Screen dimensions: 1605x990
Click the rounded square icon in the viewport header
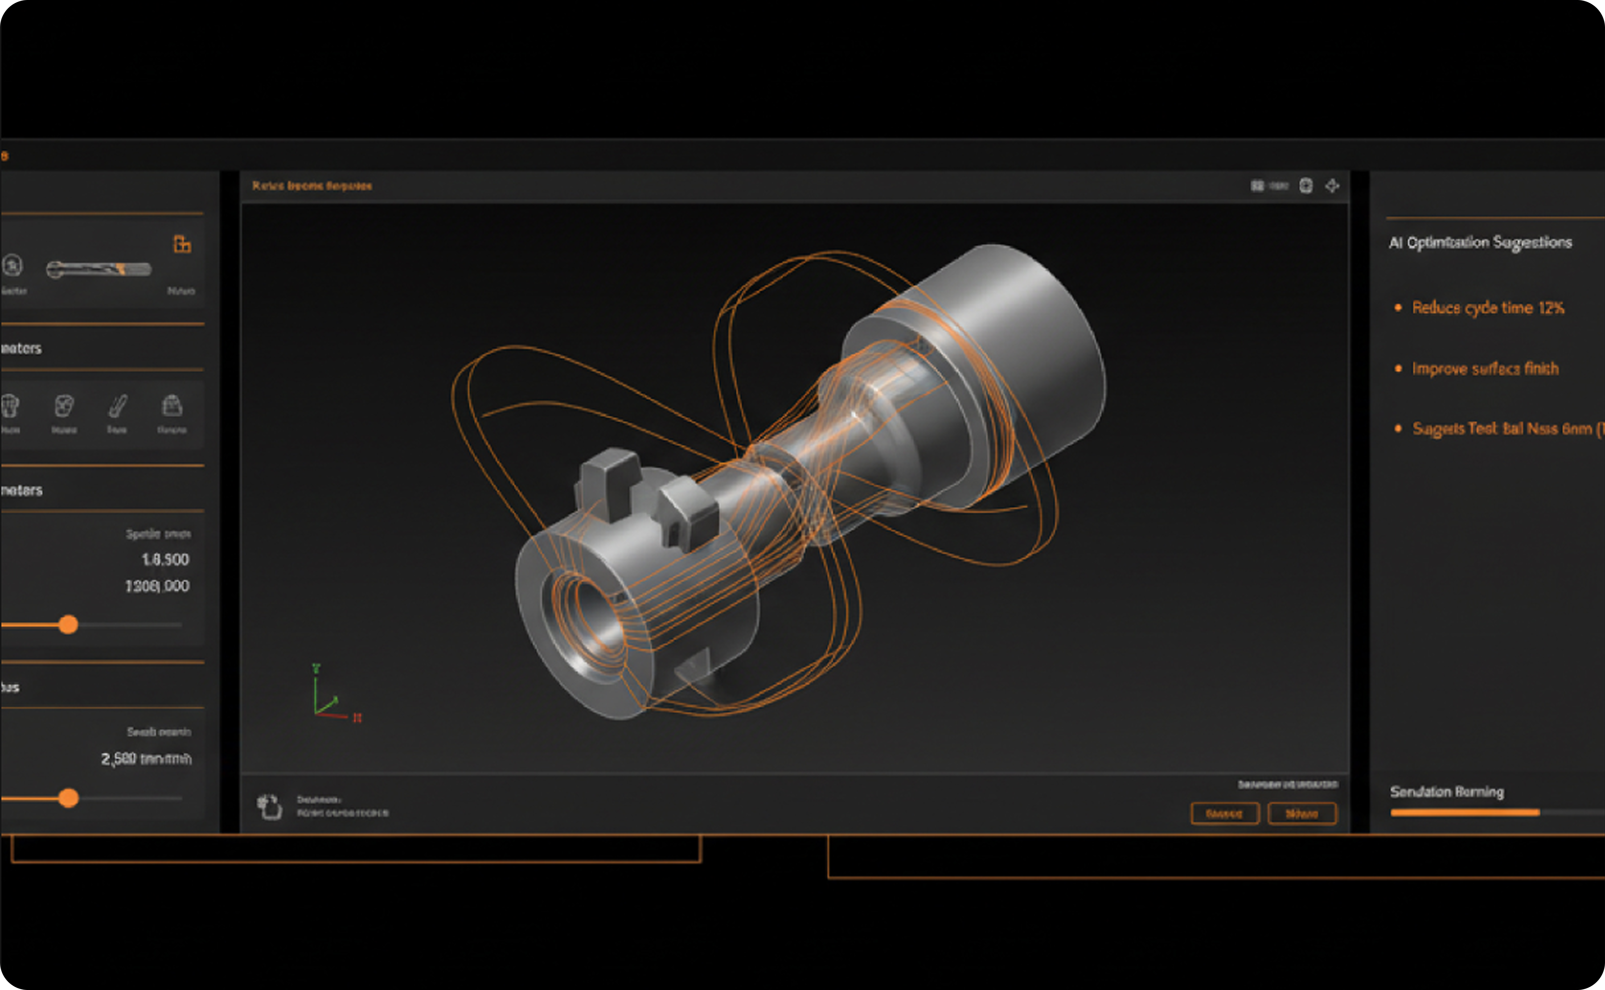[x=1306, y=186]
